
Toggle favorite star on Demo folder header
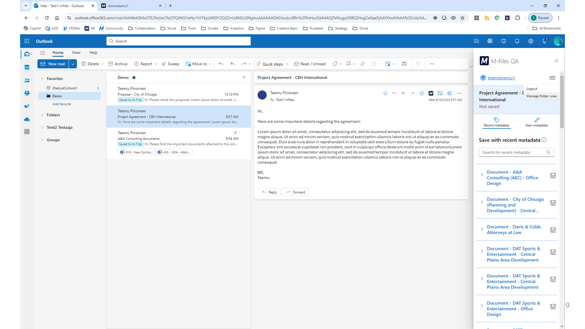coord(134,78)
